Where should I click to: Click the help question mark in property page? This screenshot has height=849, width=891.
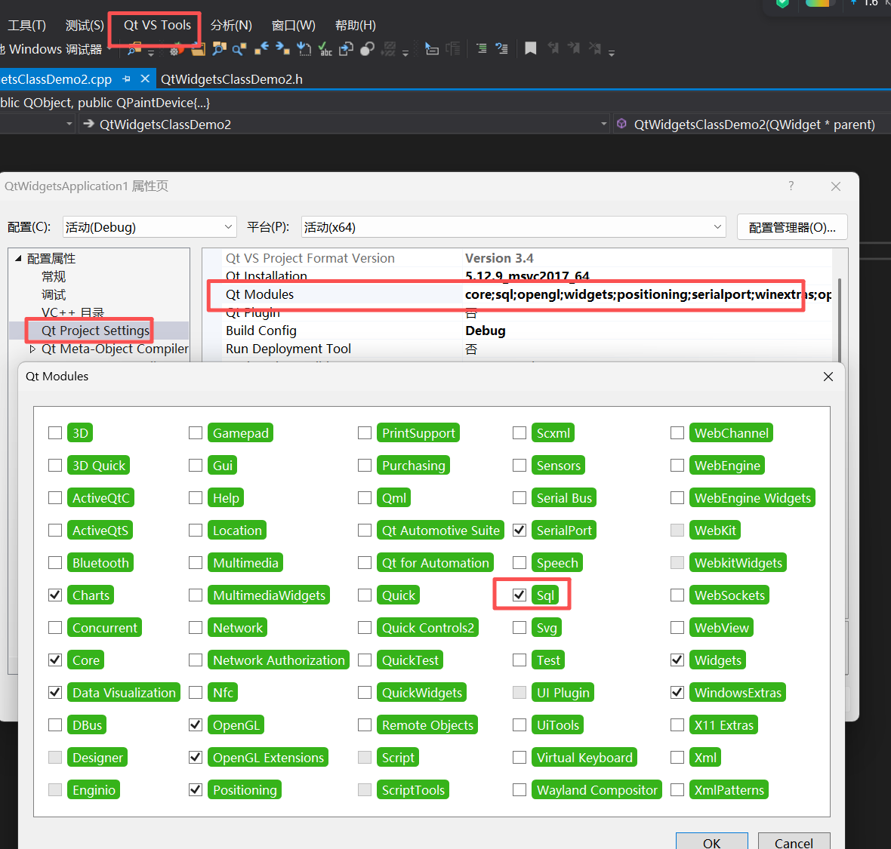tap(791, 186)
